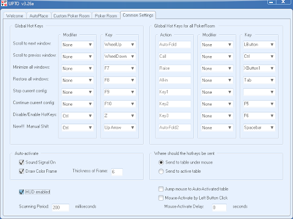Minimize the UPTO window
This screenshot has width=293, height=219.
click(x=272, y=2)
